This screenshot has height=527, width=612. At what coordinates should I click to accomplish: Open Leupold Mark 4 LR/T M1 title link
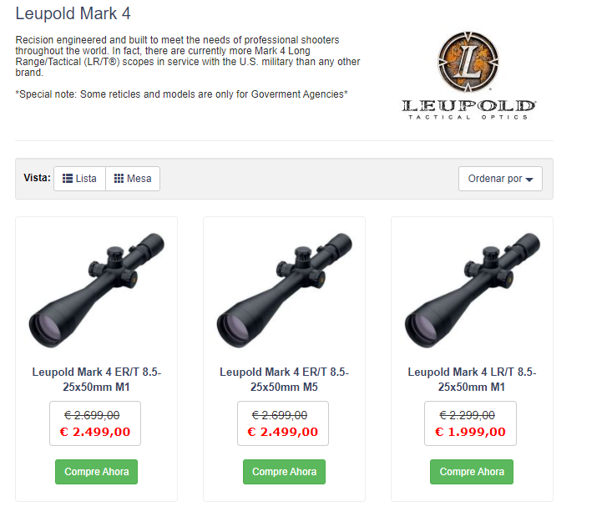click(472, 379)
